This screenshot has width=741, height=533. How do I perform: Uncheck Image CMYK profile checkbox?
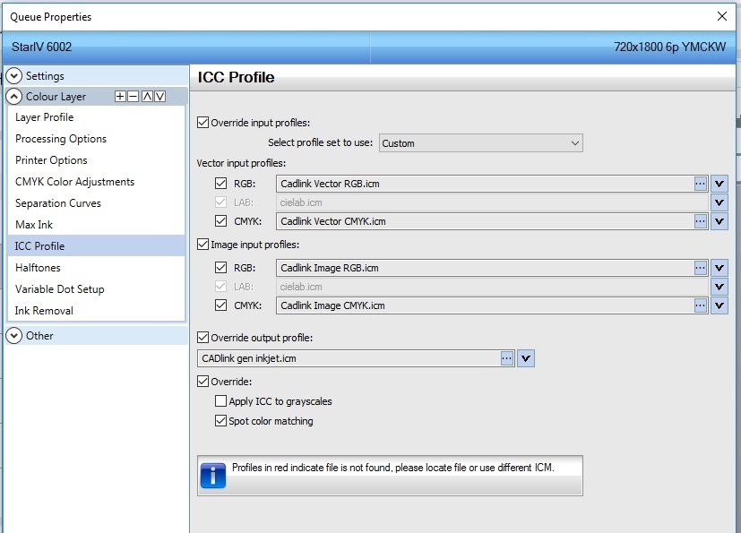pyautogui.click(x=220, y=305)
